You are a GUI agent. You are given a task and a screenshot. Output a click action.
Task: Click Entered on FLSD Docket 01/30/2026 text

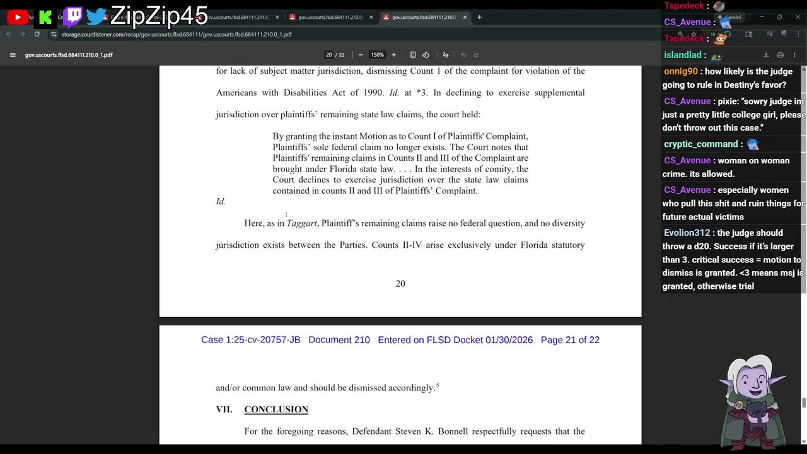point(455,340)
